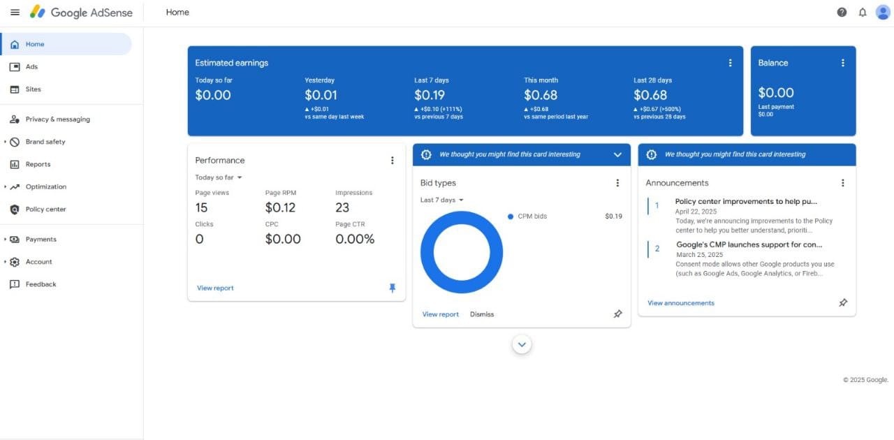Click the This month $0.68 earnings
This screenshot has height=440, width=894.
(x=541, y=95)
